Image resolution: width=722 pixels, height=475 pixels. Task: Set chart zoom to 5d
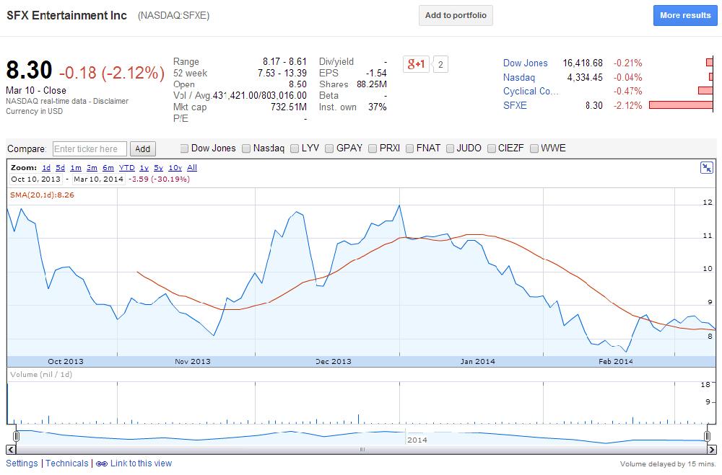coord(61,168)
